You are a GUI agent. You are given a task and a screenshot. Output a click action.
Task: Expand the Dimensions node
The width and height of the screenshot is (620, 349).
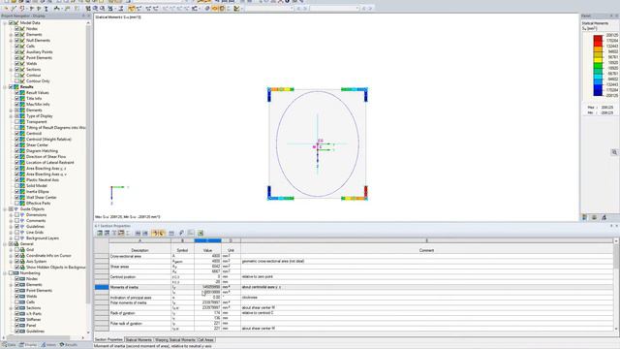click(11, 215)
